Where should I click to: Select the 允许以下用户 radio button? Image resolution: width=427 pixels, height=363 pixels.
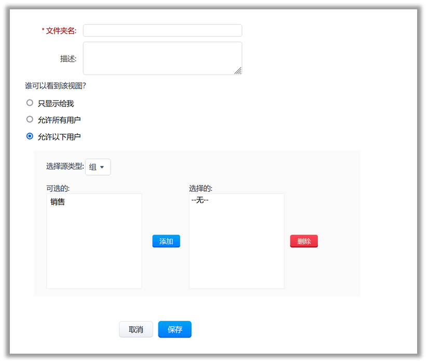(x=30, y=136)
